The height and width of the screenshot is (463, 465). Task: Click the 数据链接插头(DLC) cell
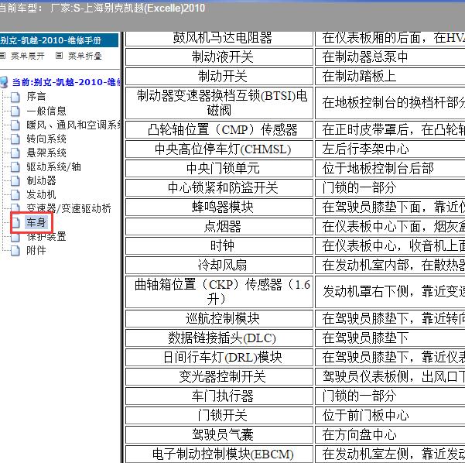click(219, 338)
